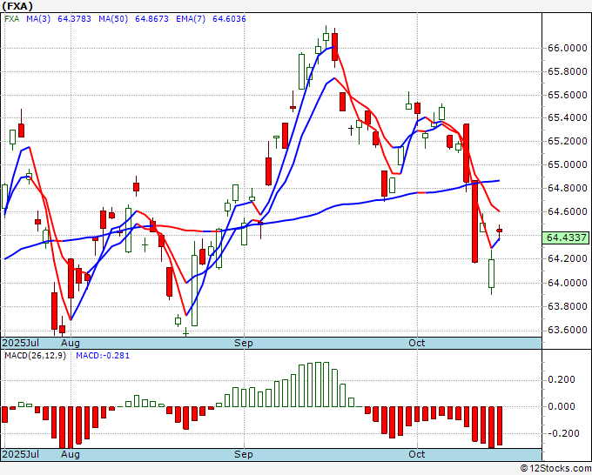Screen dimensions: 592x475
Task: Click 2025Jul below the MACD histogram
Action: [x=20, y=454]
